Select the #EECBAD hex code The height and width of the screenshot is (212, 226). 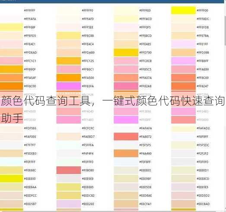pyautogui.click(x=203, y=204)
